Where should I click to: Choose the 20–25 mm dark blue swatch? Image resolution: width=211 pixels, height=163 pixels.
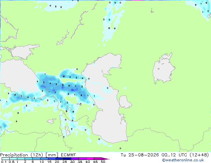tap(60, 159)
